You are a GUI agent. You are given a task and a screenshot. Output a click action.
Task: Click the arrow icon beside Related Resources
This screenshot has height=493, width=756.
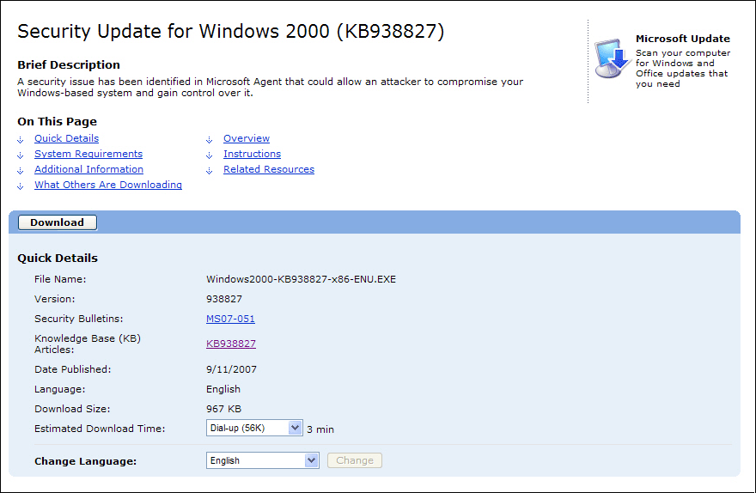pyautogui.click(x=210, y=170)
